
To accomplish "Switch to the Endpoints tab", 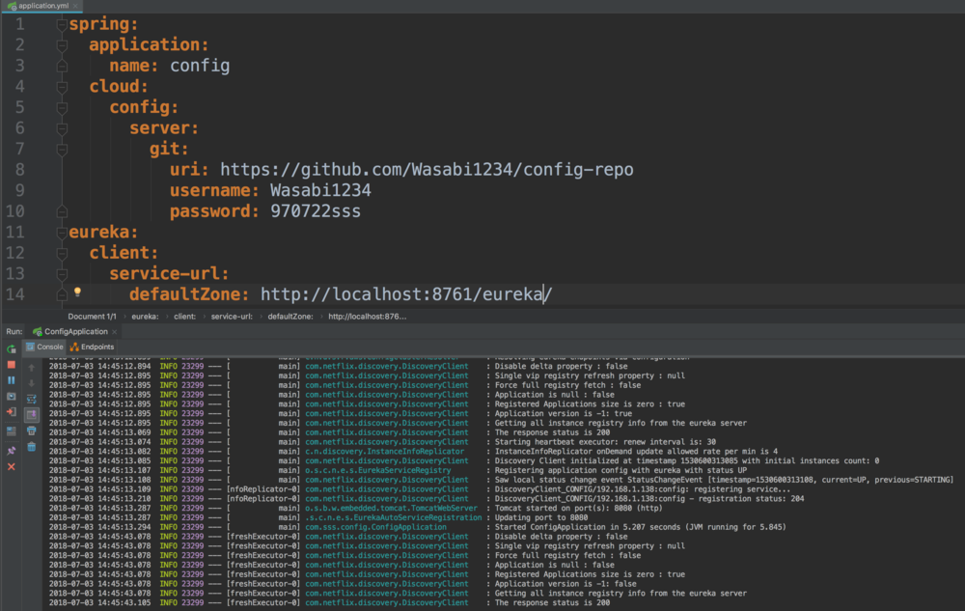I will point(92,347).
